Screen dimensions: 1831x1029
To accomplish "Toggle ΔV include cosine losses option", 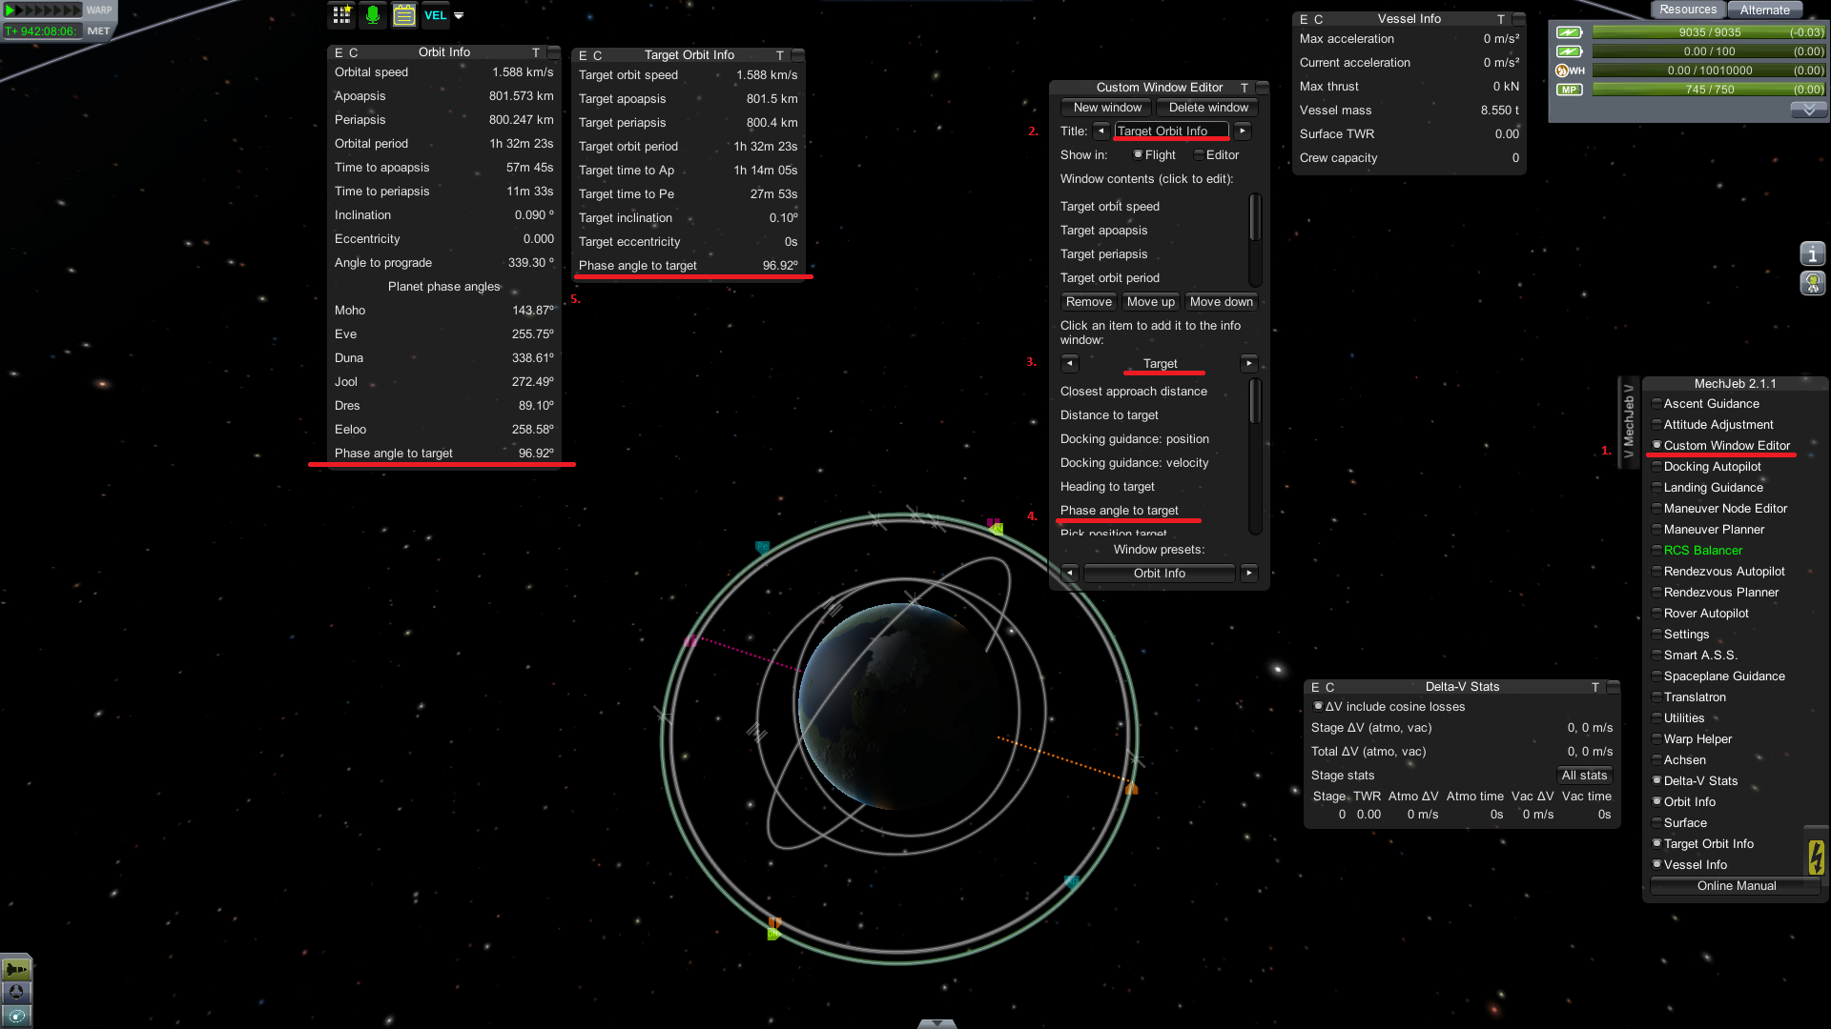I will [x=1318, y=707].
